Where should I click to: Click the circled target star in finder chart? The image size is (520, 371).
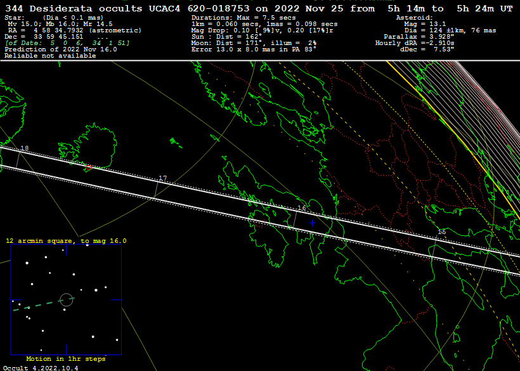point(66,299)
